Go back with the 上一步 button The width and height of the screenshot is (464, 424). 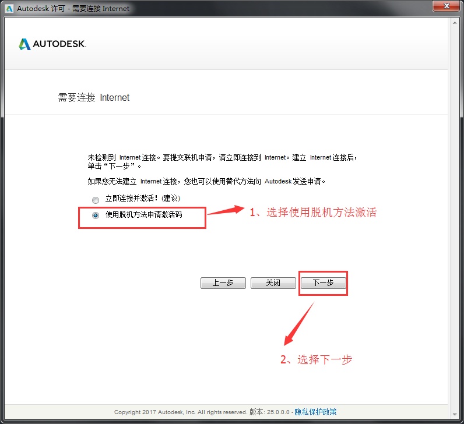coord(223,283)
